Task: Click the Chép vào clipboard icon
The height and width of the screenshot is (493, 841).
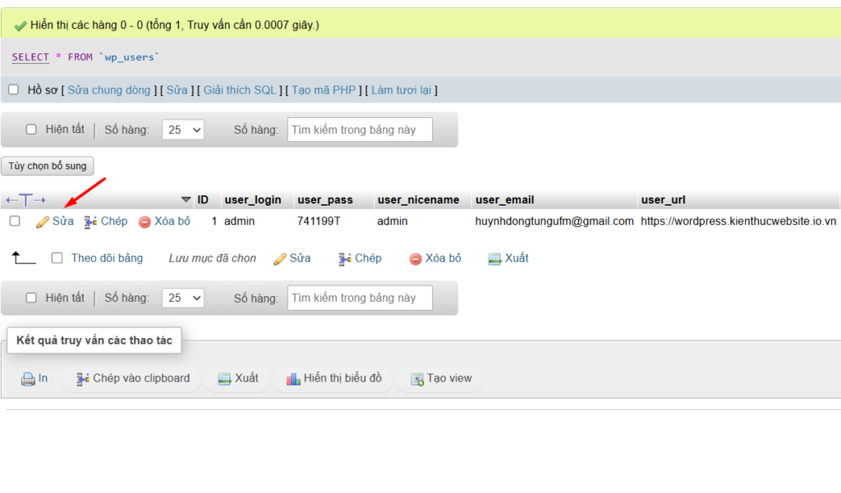Action: [x=83, y=379]
